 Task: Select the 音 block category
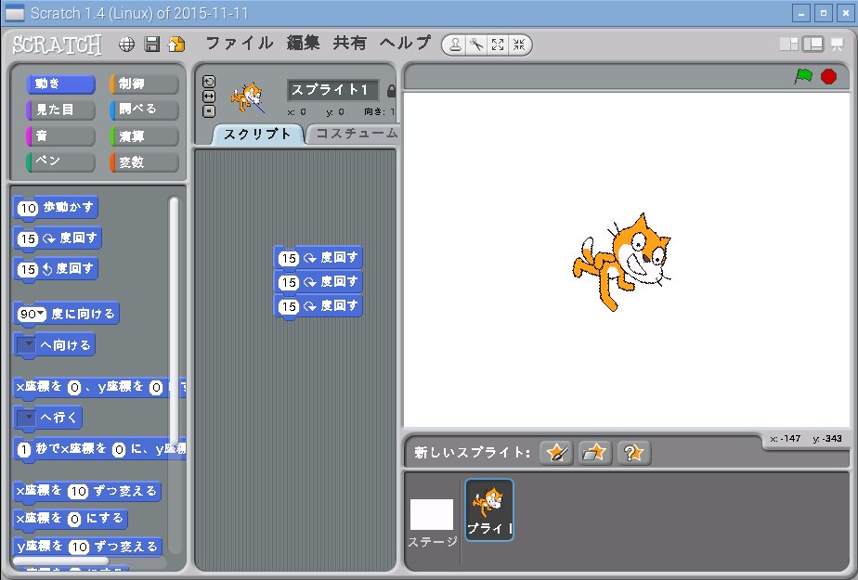(x=60, y=136)
